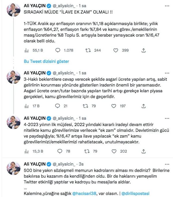This screenshot has height=197, width=173.
Task: Retweet the first tweet with 244 retweets
Action: click(x=89, y=50)
